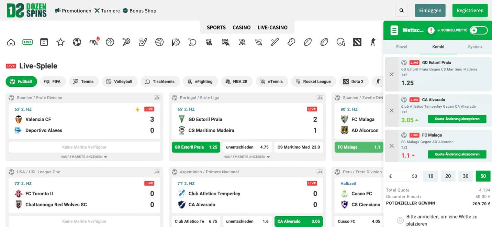492x227 pixels.
Task: Select the eTennis filter chip
Action: (271, 82)
